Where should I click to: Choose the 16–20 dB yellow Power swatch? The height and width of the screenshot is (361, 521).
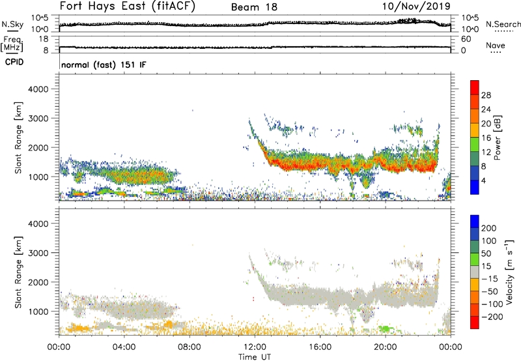(x=475, y=130)
